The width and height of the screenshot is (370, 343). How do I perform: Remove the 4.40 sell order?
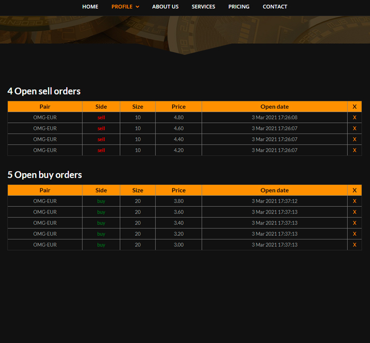pos(355,139)
